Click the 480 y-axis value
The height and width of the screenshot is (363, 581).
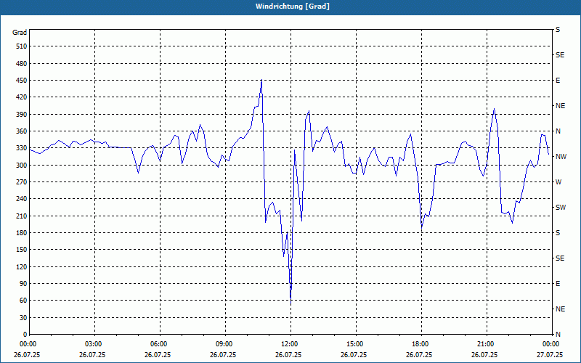(22, 64)
